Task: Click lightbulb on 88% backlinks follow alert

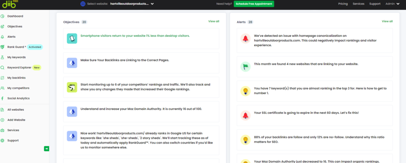Action: (245, 140)
